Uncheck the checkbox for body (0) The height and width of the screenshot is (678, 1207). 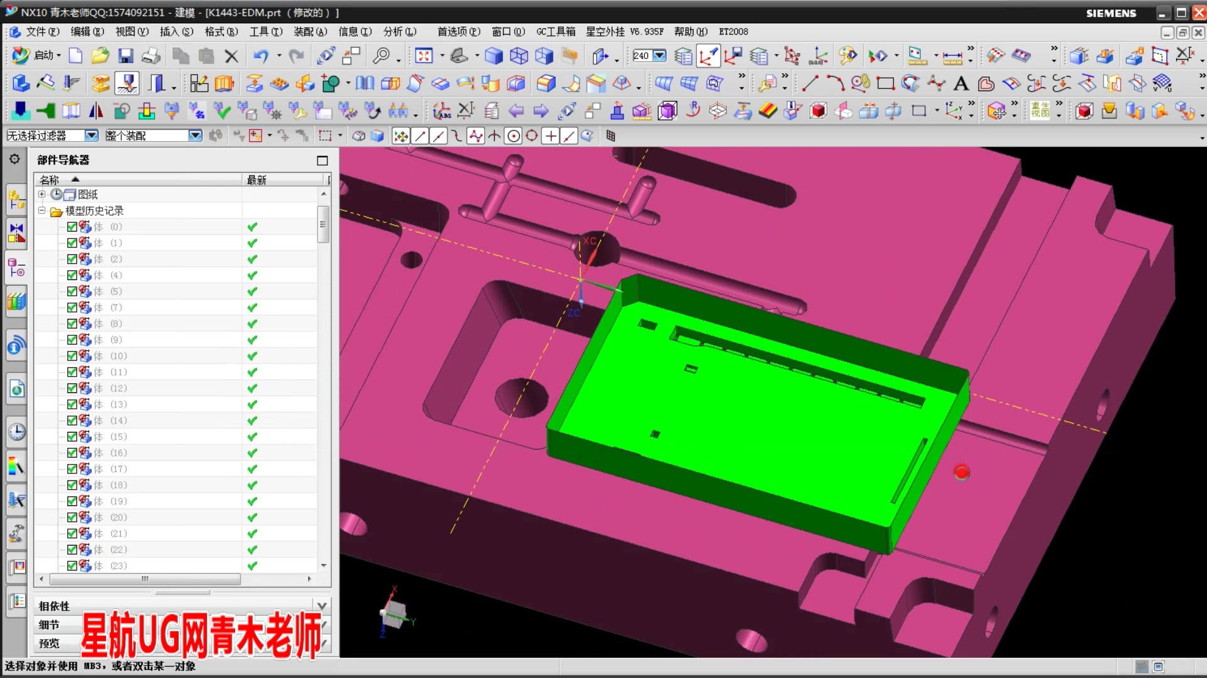click(72, 227)
